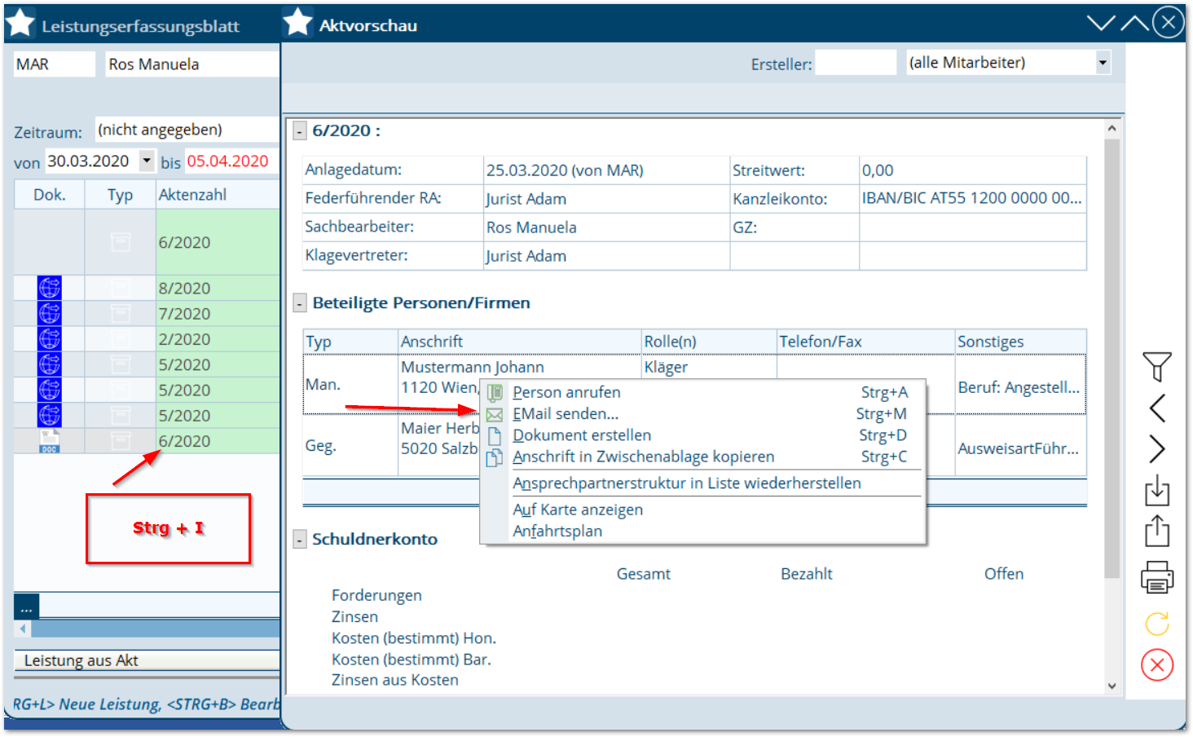This screenshot has width=1193, height=737.
Task: Click the Ersteller input field
Action: point(856,63)
